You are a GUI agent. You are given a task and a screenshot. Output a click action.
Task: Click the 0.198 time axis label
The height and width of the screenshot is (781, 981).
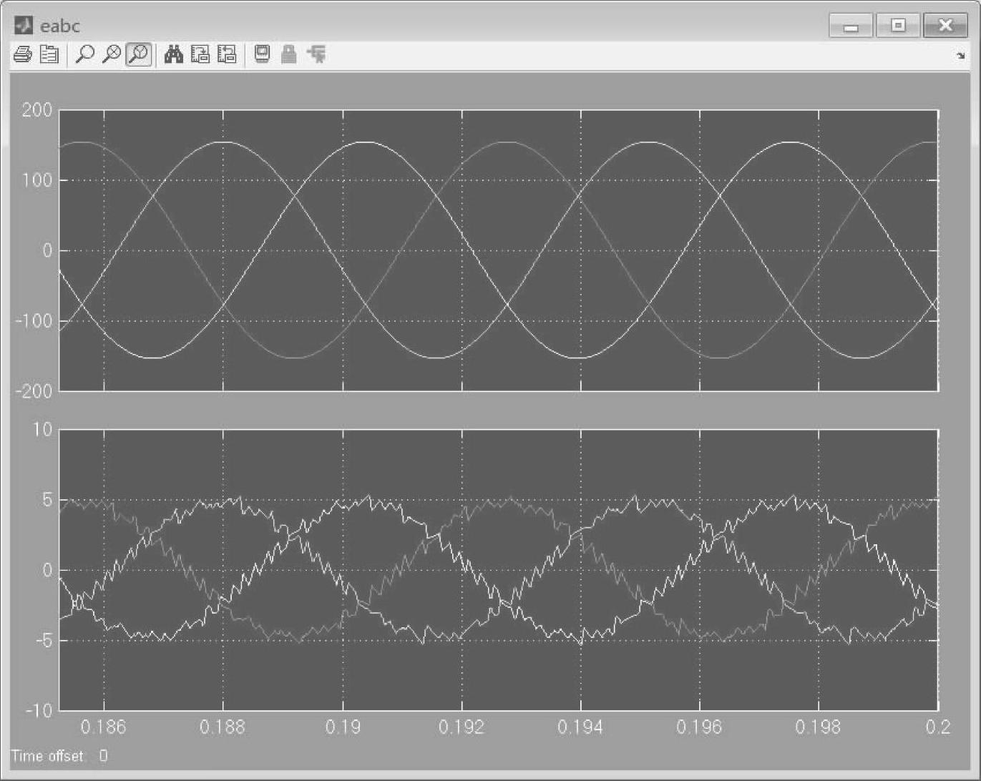819,727
